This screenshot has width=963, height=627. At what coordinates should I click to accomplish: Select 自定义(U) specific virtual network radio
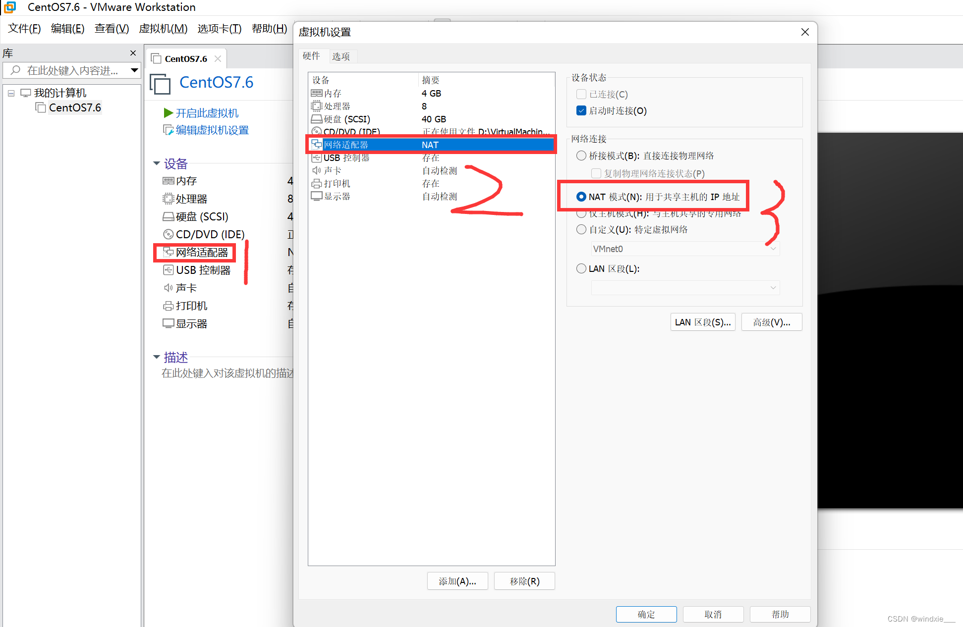pyautogui.click(x=581, y=229)
